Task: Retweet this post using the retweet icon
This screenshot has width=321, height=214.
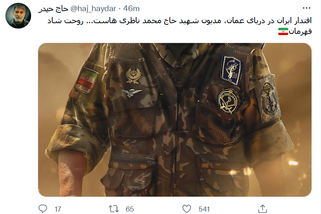Action: (x=114, y=209)
